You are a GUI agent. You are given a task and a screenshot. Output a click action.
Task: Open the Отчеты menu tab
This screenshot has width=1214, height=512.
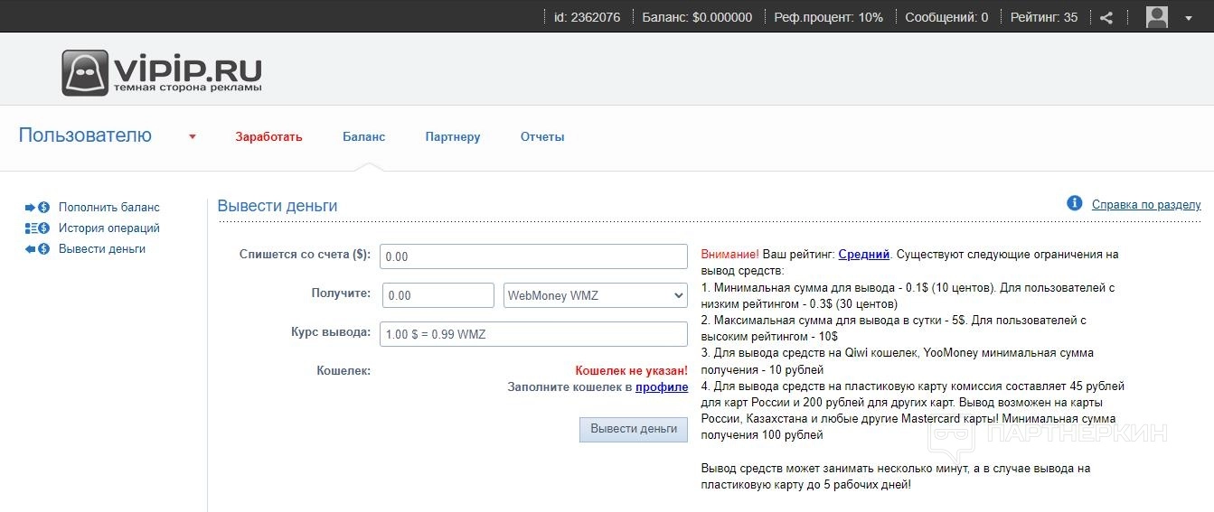(542, 137)
